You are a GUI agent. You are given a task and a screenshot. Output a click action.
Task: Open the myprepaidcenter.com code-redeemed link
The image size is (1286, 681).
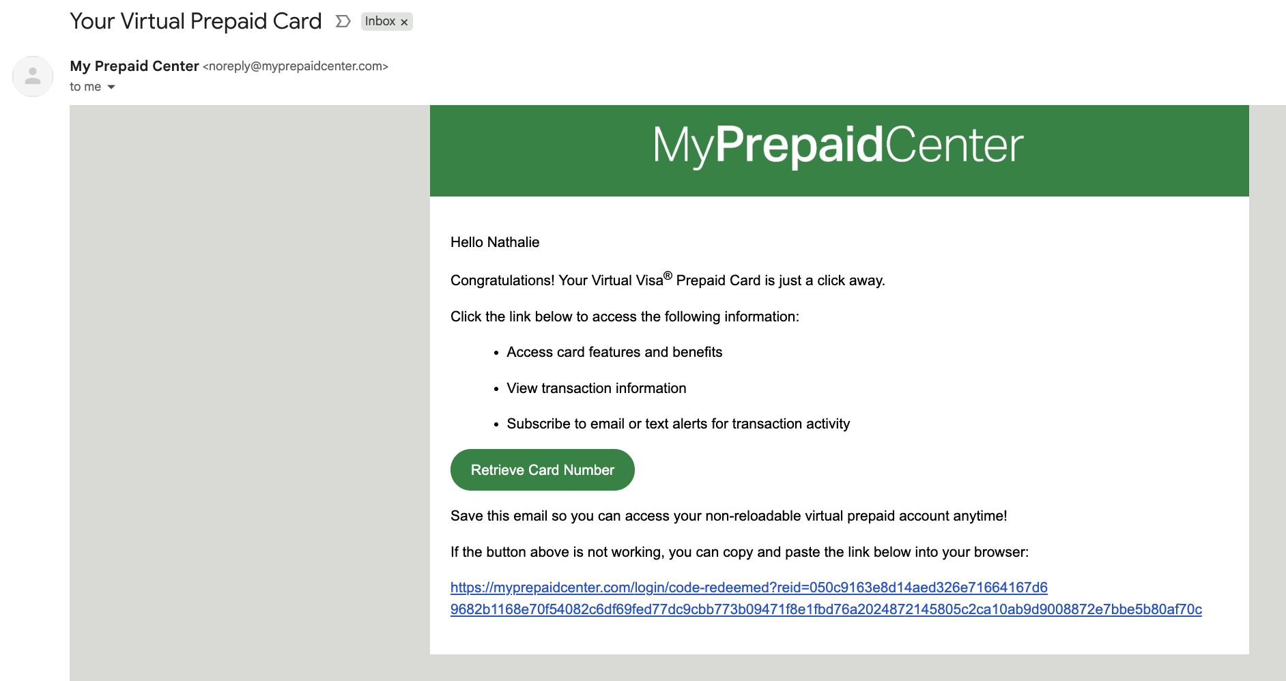tap(748, 588)
